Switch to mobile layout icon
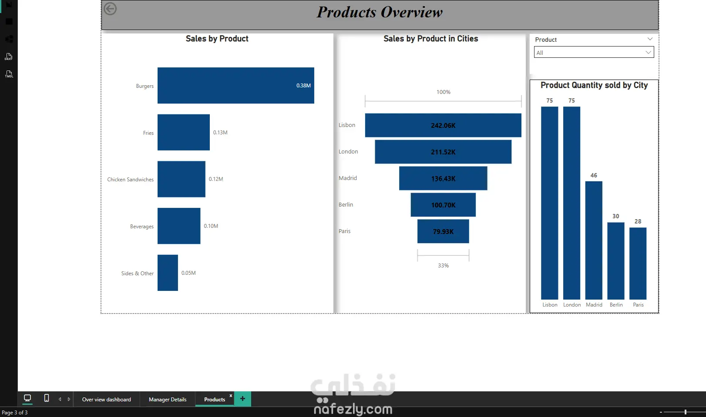Image resolution: width=706 pixels, height=417 pixels. (x=47, y=398)
